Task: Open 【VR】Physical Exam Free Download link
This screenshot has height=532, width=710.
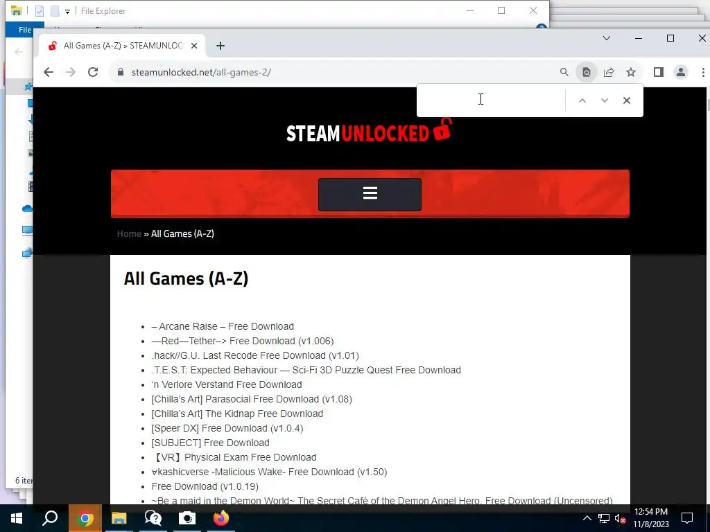Action: pos(234,457)
